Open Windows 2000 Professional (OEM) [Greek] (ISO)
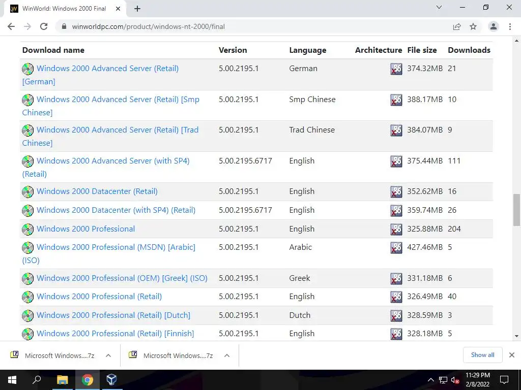The height and width of the screenshot is (390, 521). point(122,278)
